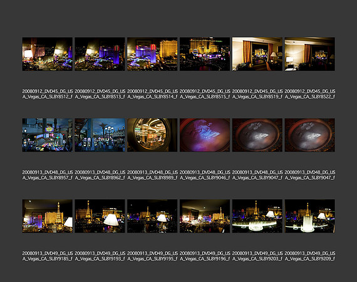
Task: Open street scene thumbnail above SL8Y8957
Action: 48,135
